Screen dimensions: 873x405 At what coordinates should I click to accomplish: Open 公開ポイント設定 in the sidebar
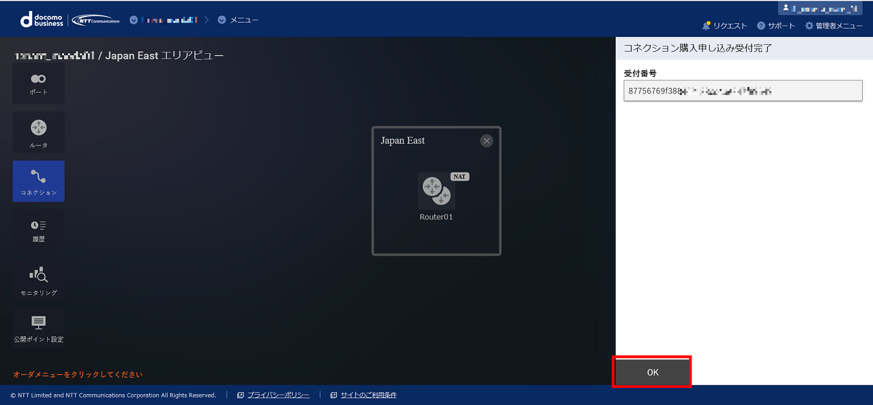pyautogui.click(x=39, y=328)
